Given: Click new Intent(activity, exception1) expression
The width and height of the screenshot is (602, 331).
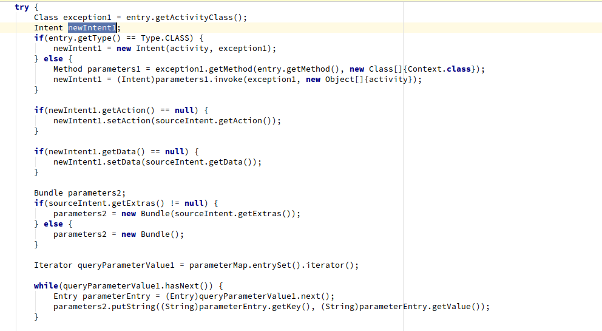Looking at the screenshot, I should pos(194,49).
